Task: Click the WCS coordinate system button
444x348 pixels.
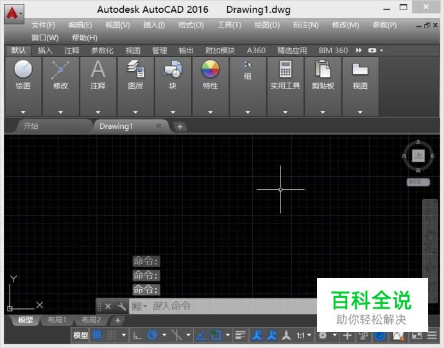Action: coord(418,182)
